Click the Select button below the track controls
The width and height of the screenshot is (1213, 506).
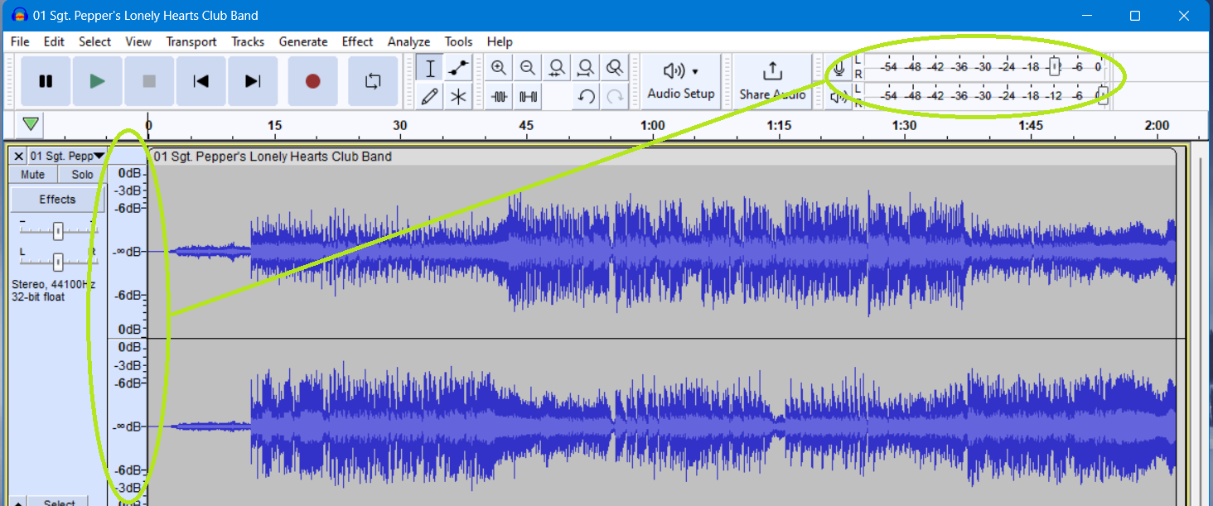(58, 501)
